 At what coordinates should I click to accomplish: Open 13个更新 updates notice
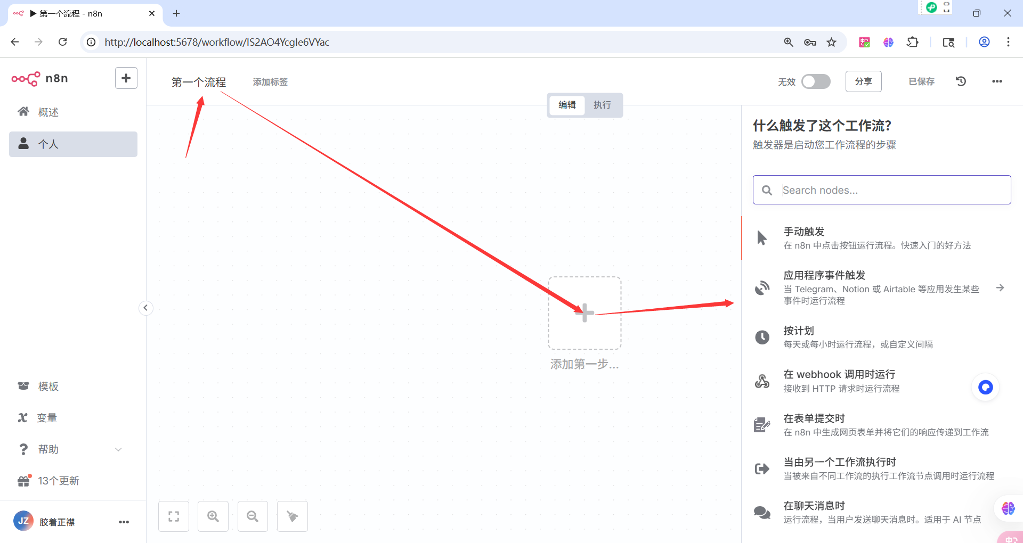tap(73, 481)
